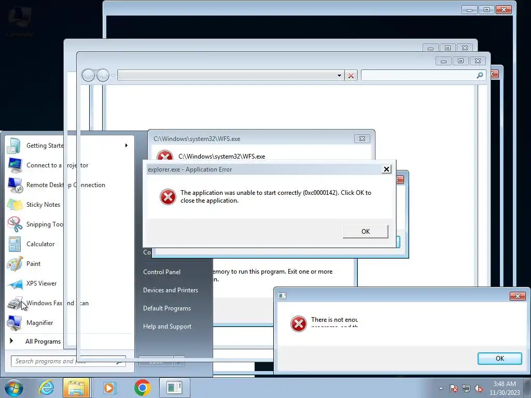Open the address bar dropdown in Explorer window
This screenshot has height=398, width=531.
click(x=339, y=76)
